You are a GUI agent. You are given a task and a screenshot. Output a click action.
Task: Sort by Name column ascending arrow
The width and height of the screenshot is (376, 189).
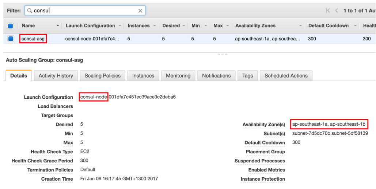tap(58, 25)
